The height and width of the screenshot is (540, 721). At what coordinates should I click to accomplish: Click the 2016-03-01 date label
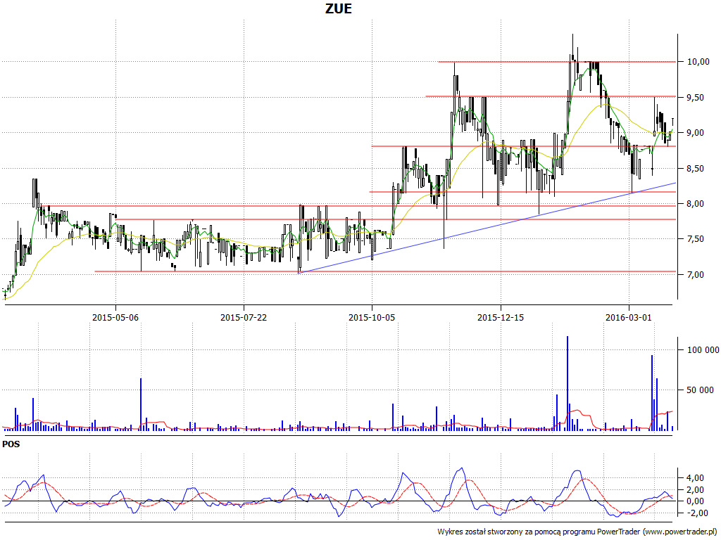629,317
